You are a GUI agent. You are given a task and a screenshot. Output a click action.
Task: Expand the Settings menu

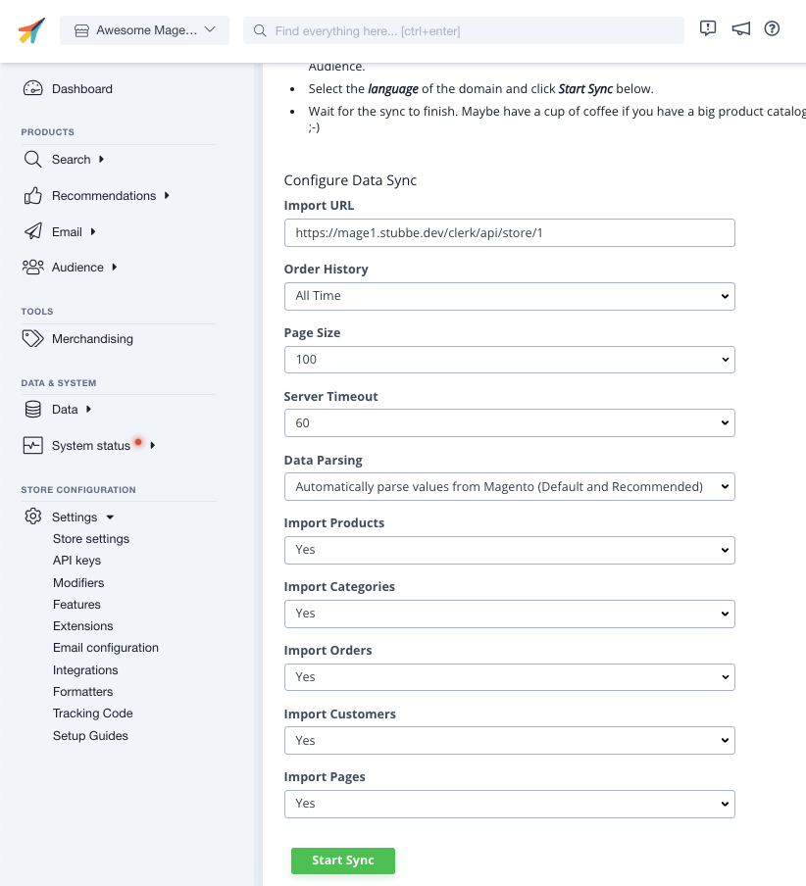[x=75, y=517]
